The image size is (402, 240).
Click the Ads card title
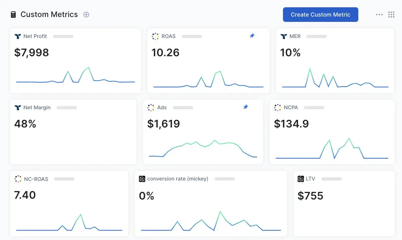click(162, 108)
